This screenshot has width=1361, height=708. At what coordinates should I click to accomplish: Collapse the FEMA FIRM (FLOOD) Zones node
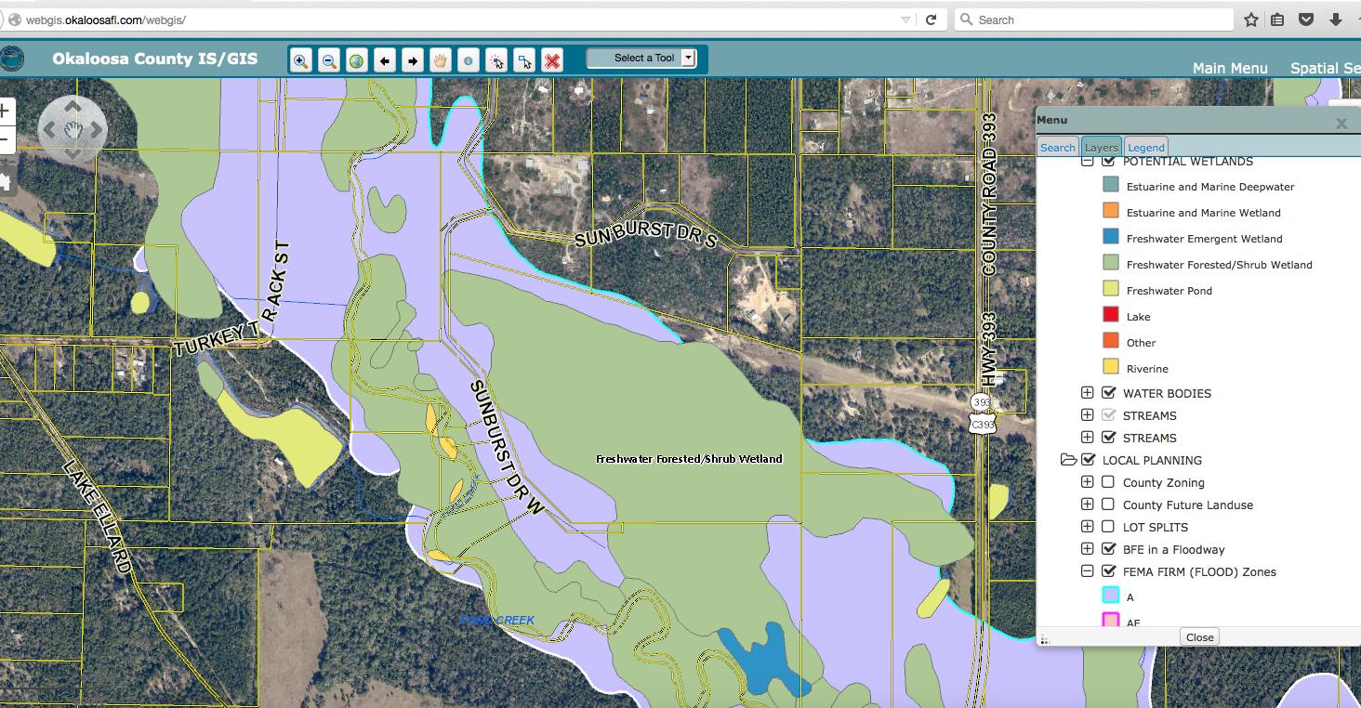[x=1087, y=571]
